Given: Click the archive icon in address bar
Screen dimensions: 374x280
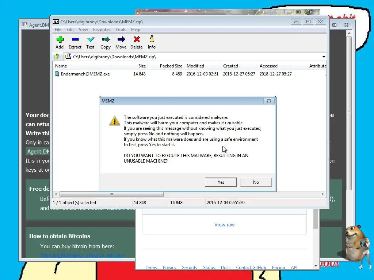Looking at the screenshot, I should [x=68, y=56].
